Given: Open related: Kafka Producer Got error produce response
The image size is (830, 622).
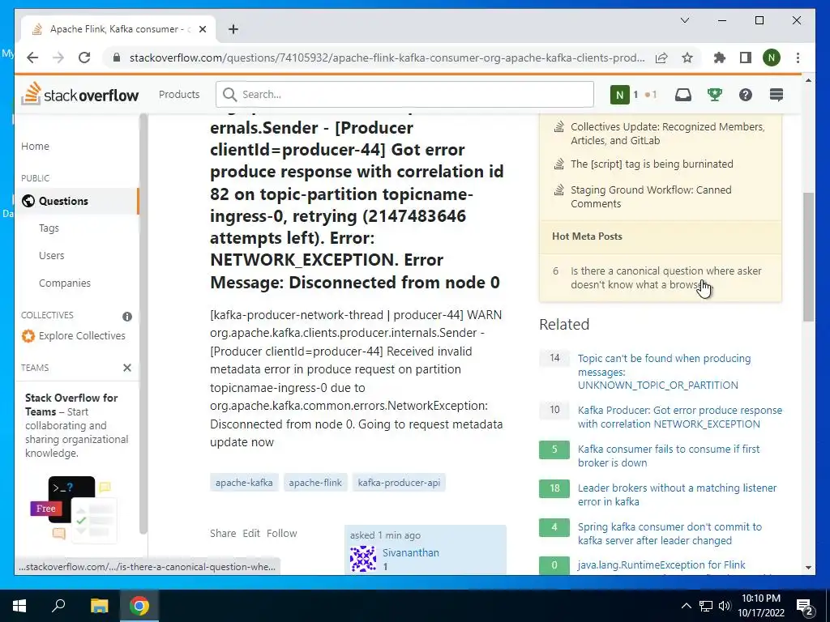Looking at the screenshot, I should [680, 417].
